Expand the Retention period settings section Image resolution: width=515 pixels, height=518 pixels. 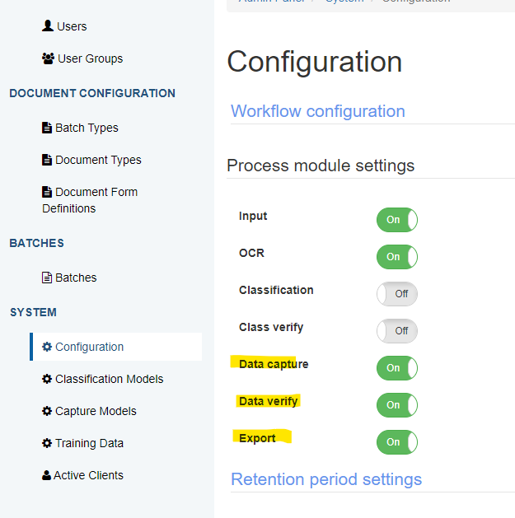coord(326,479)
